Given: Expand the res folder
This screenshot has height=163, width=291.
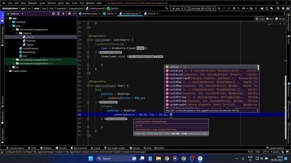Looking at the screenshot, I should point(10,67).
